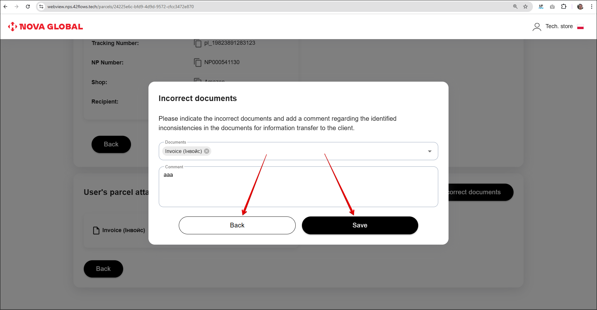Go back with browser back arrow

click(6, 7)
